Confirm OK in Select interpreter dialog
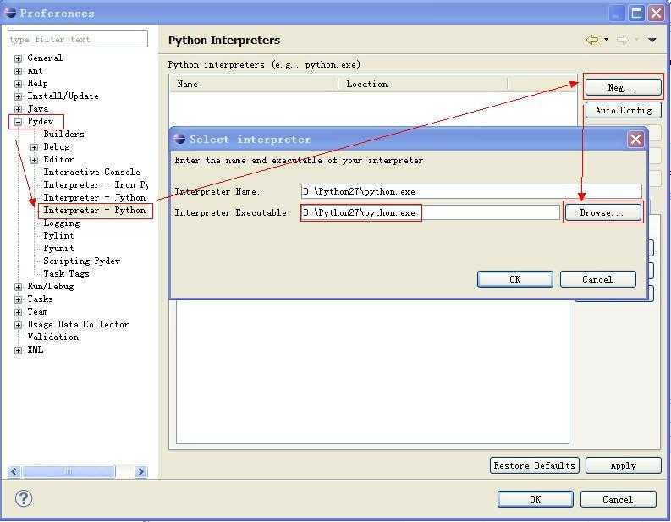Image resolution: width=671 pixels, height=522 pixels. 514,279
